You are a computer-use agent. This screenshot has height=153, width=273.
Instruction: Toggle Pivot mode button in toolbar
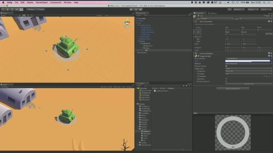tap(31, 9)
